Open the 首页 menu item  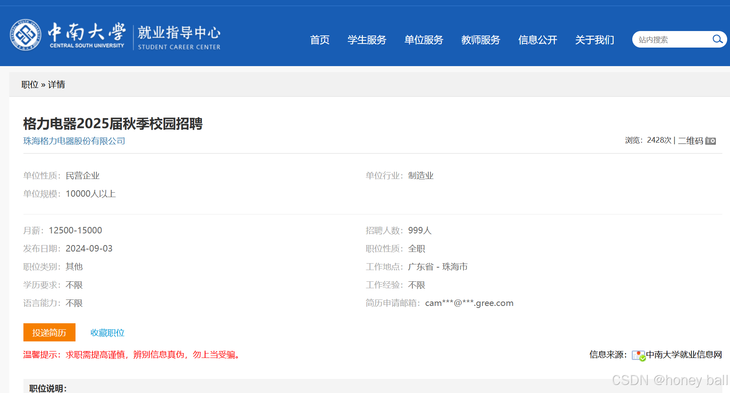[x=320, y=40]
